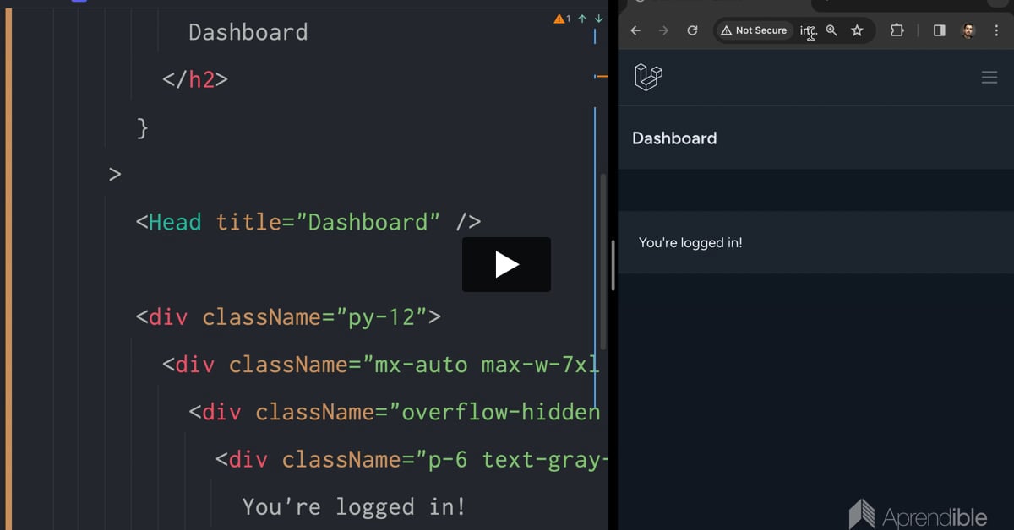Click the overflow-hidden div code line
Viewport: 1014px width, 530px height.
pyautogui.click(x=395, y=412)
